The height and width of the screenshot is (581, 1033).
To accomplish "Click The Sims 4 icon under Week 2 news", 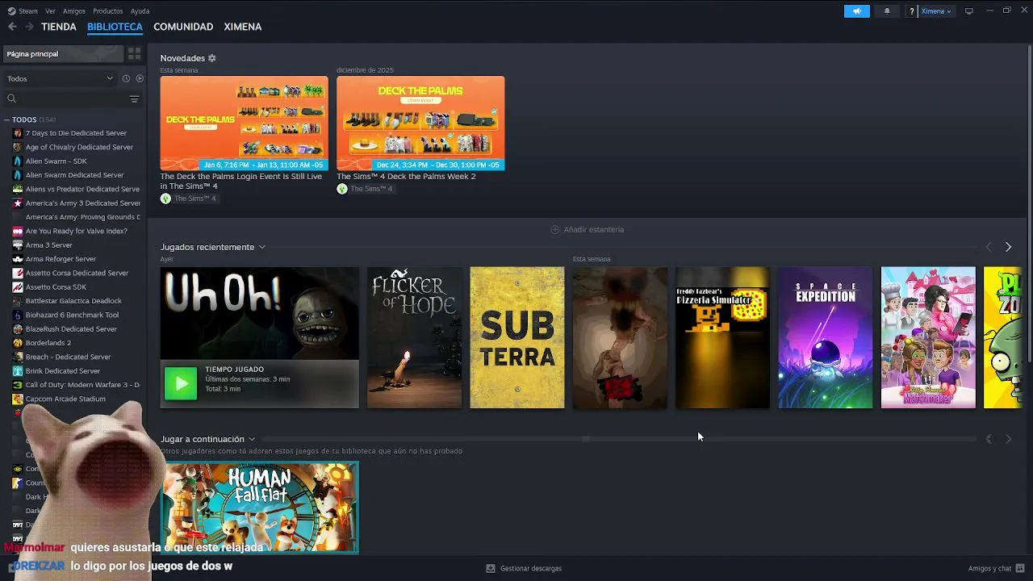I will coord(342,189).
